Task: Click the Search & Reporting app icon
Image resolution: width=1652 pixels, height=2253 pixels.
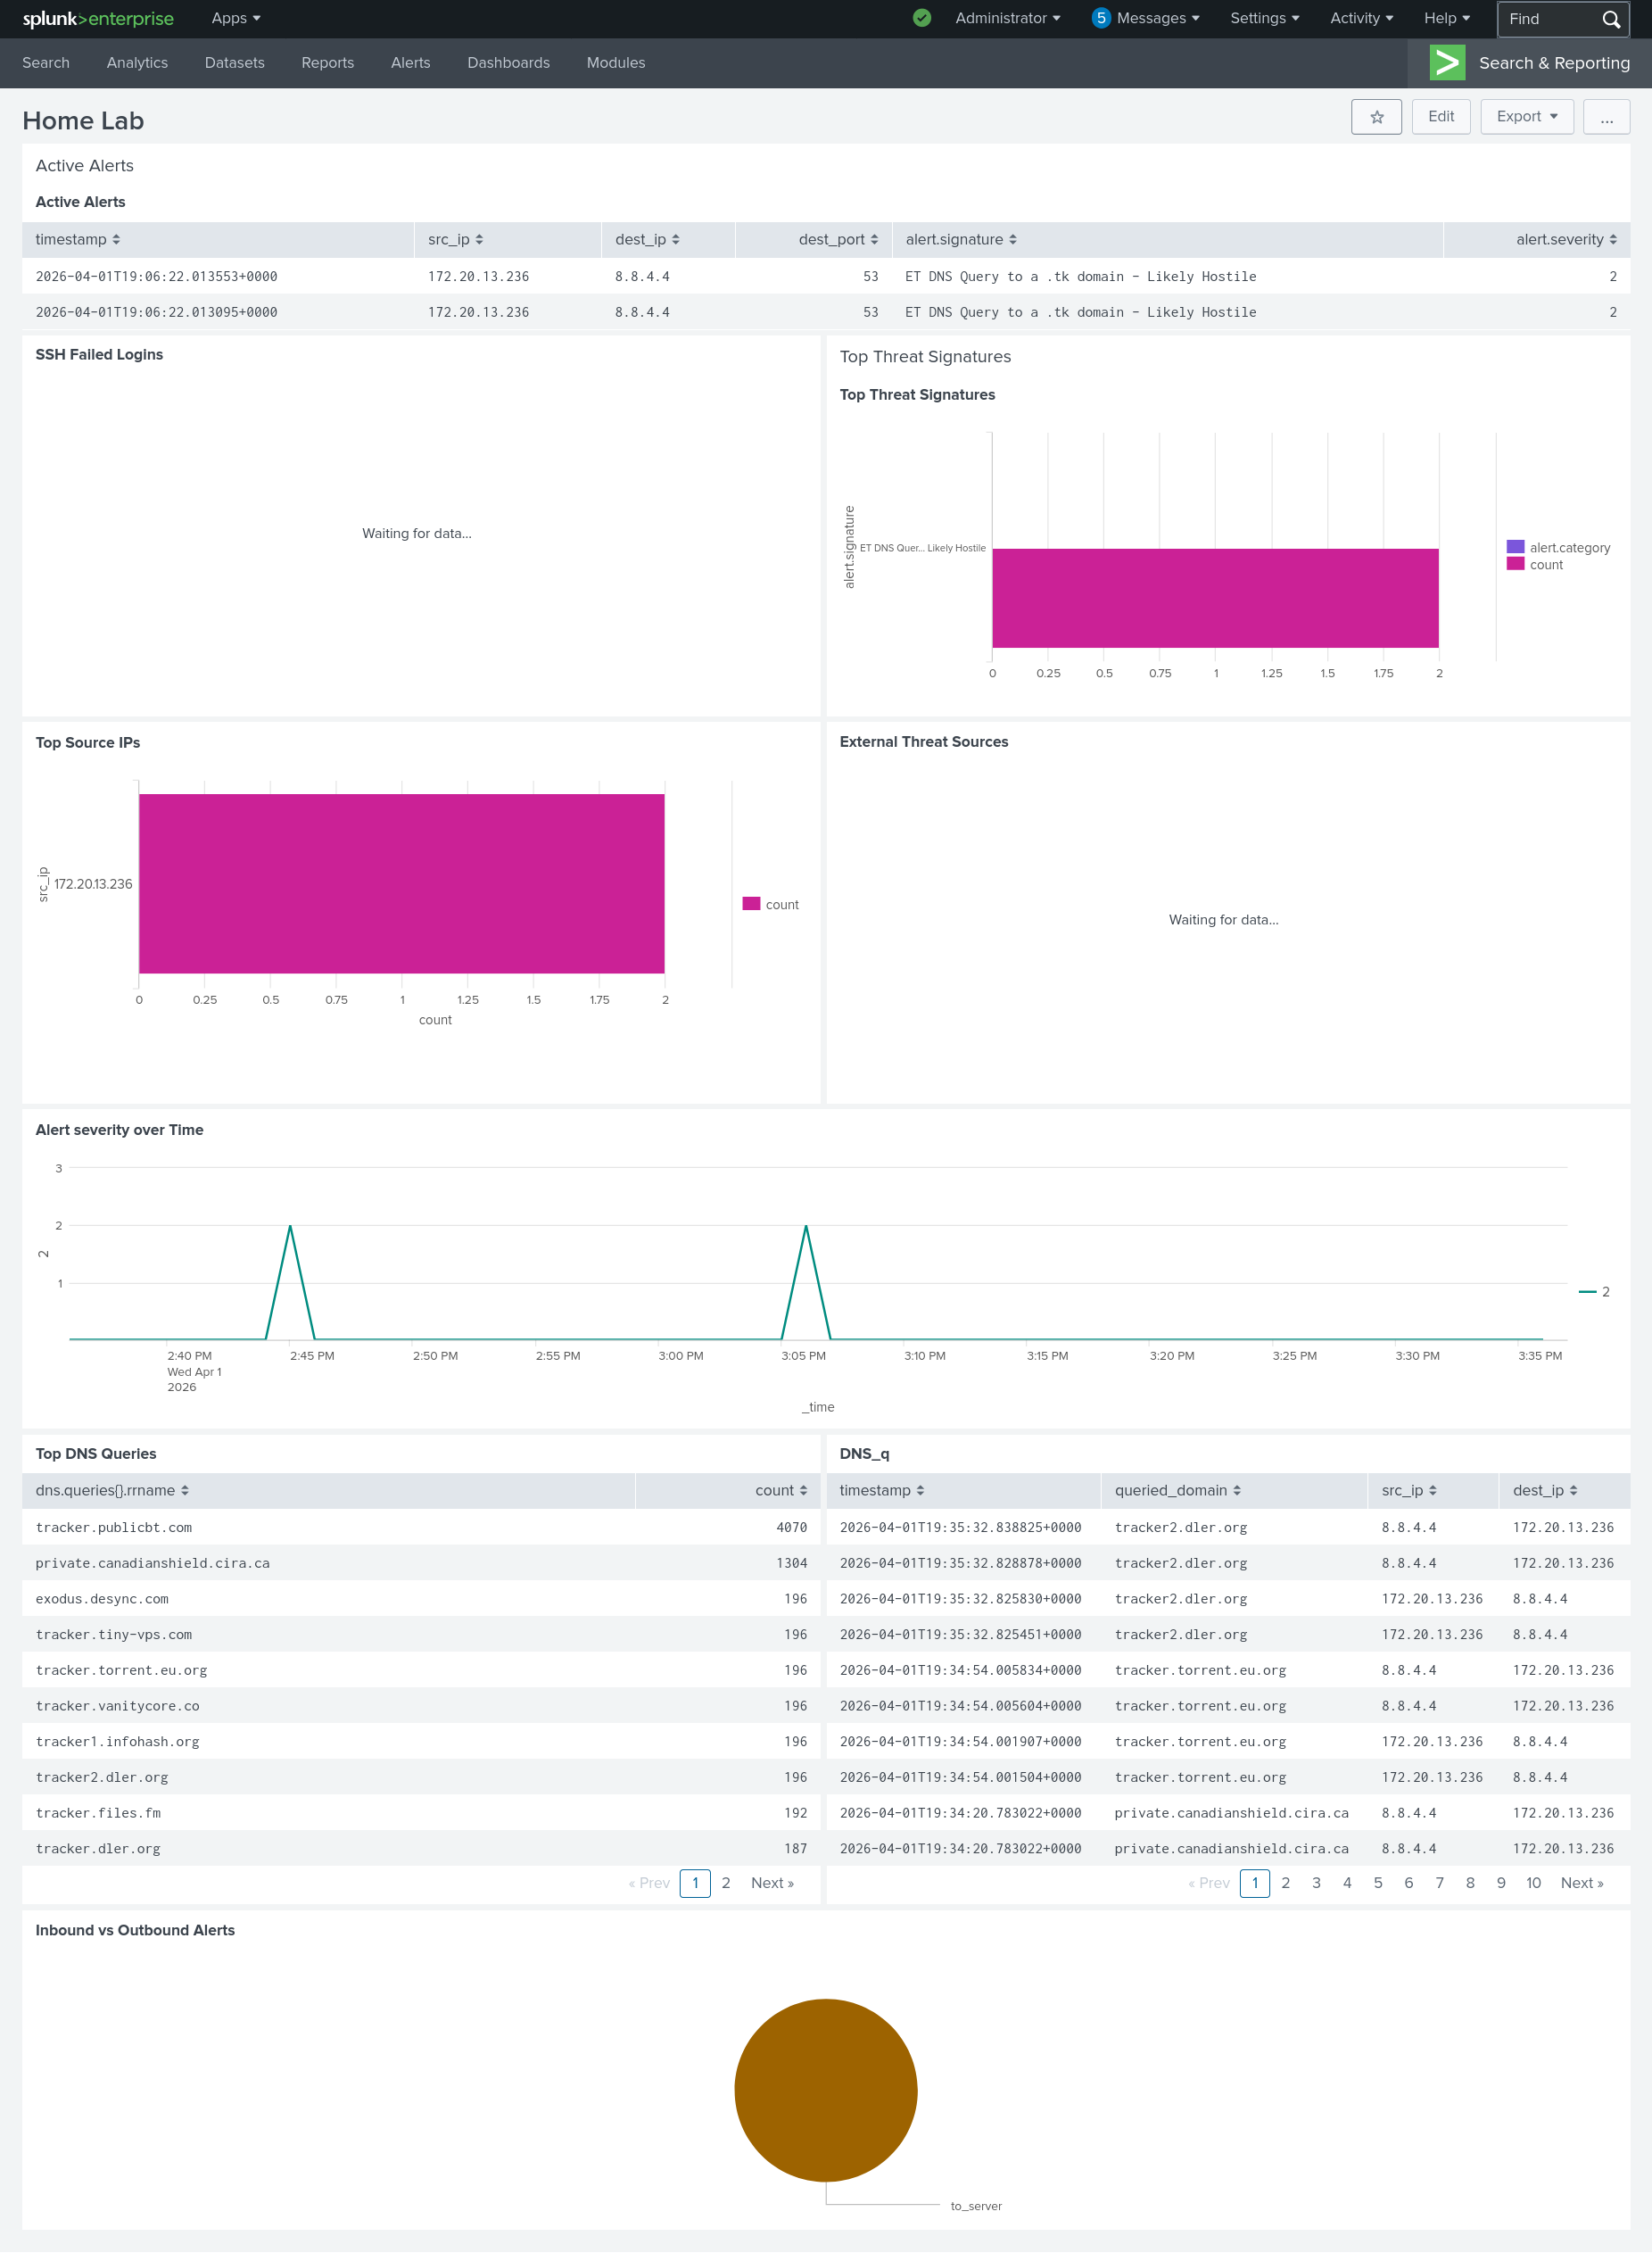Action: 1447,63
